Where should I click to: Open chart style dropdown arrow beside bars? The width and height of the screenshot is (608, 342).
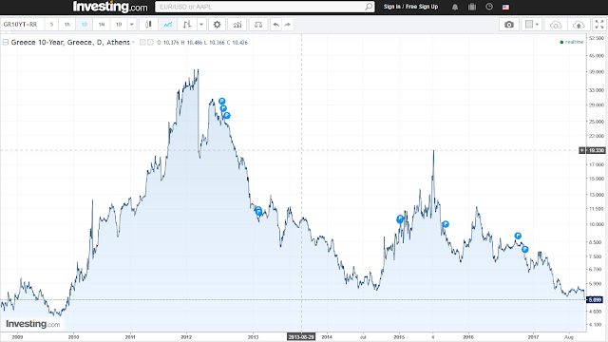[201, 25]
